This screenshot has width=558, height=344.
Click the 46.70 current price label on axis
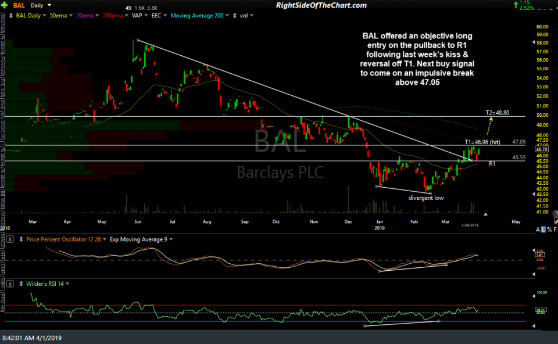pos(542,149)
